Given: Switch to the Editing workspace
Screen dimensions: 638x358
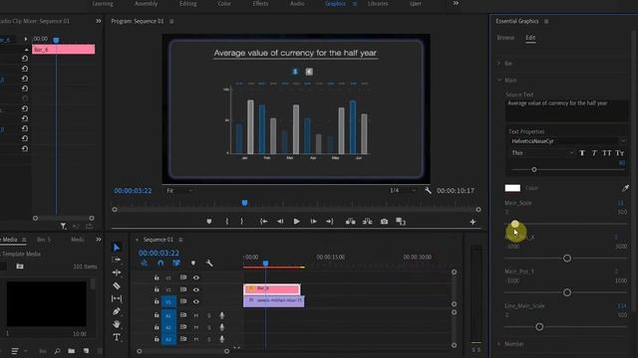Looking at the screenshot, I should [188, 3].
